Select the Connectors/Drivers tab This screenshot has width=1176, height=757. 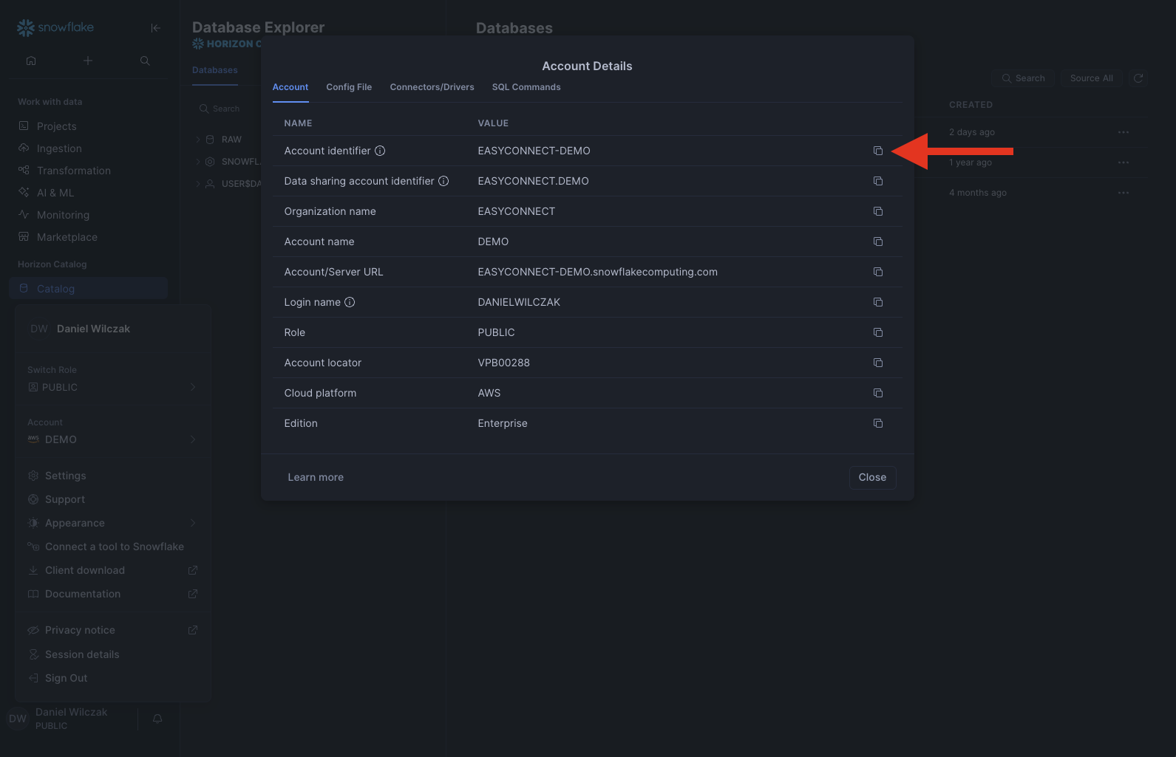[x=432, y=87]
